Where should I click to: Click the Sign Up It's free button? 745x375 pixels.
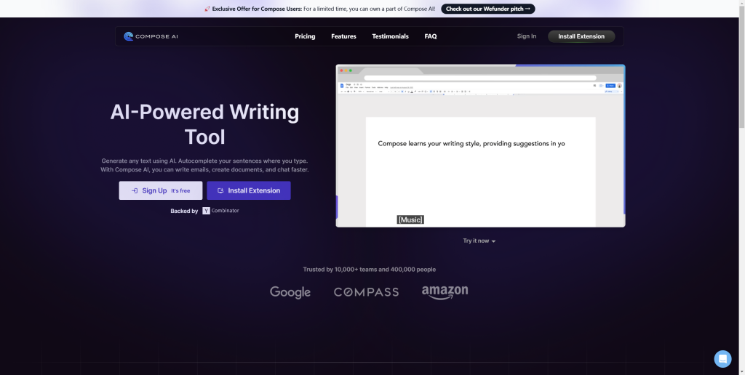coord(161,190)
